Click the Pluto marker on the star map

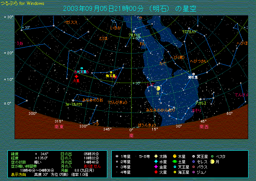point(194,74)
